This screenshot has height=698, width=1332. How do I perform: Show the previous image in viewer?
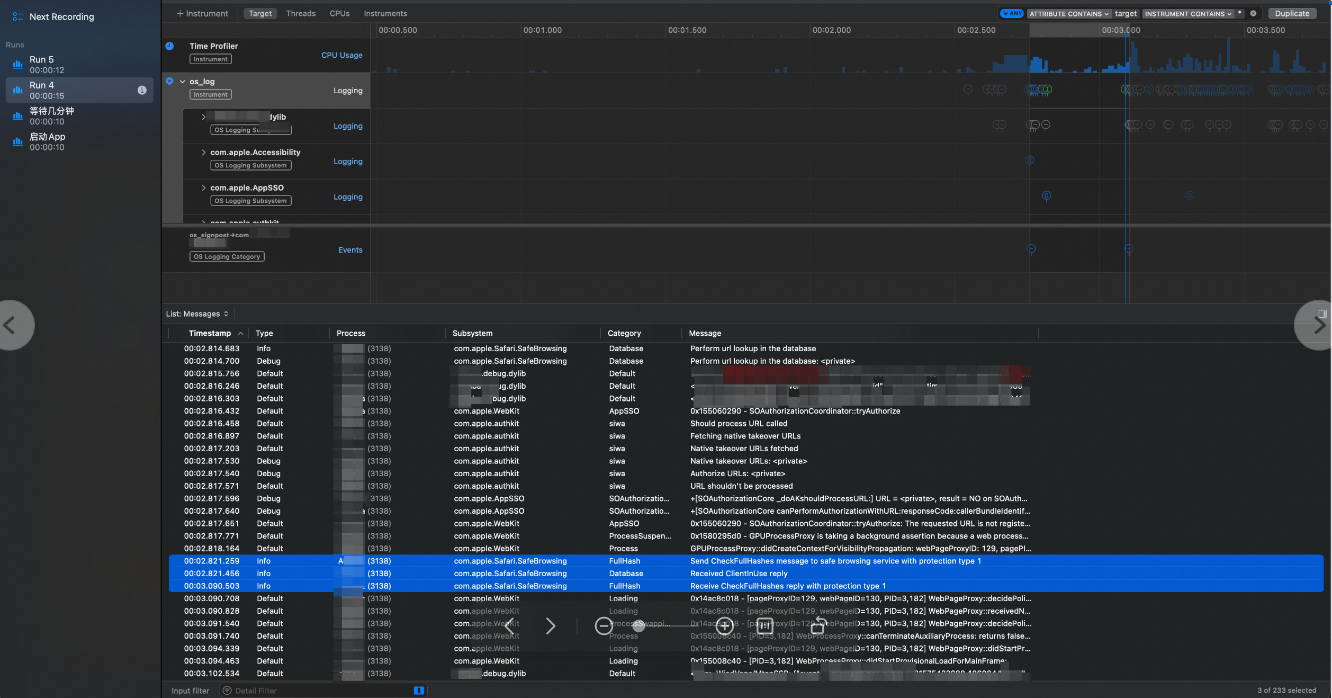click(510, 626)
